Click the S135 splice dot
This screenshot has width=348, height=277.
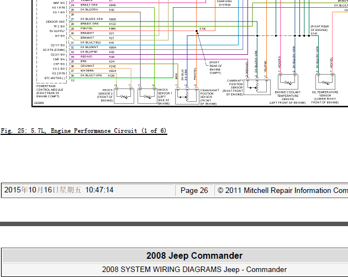point(197,31)
